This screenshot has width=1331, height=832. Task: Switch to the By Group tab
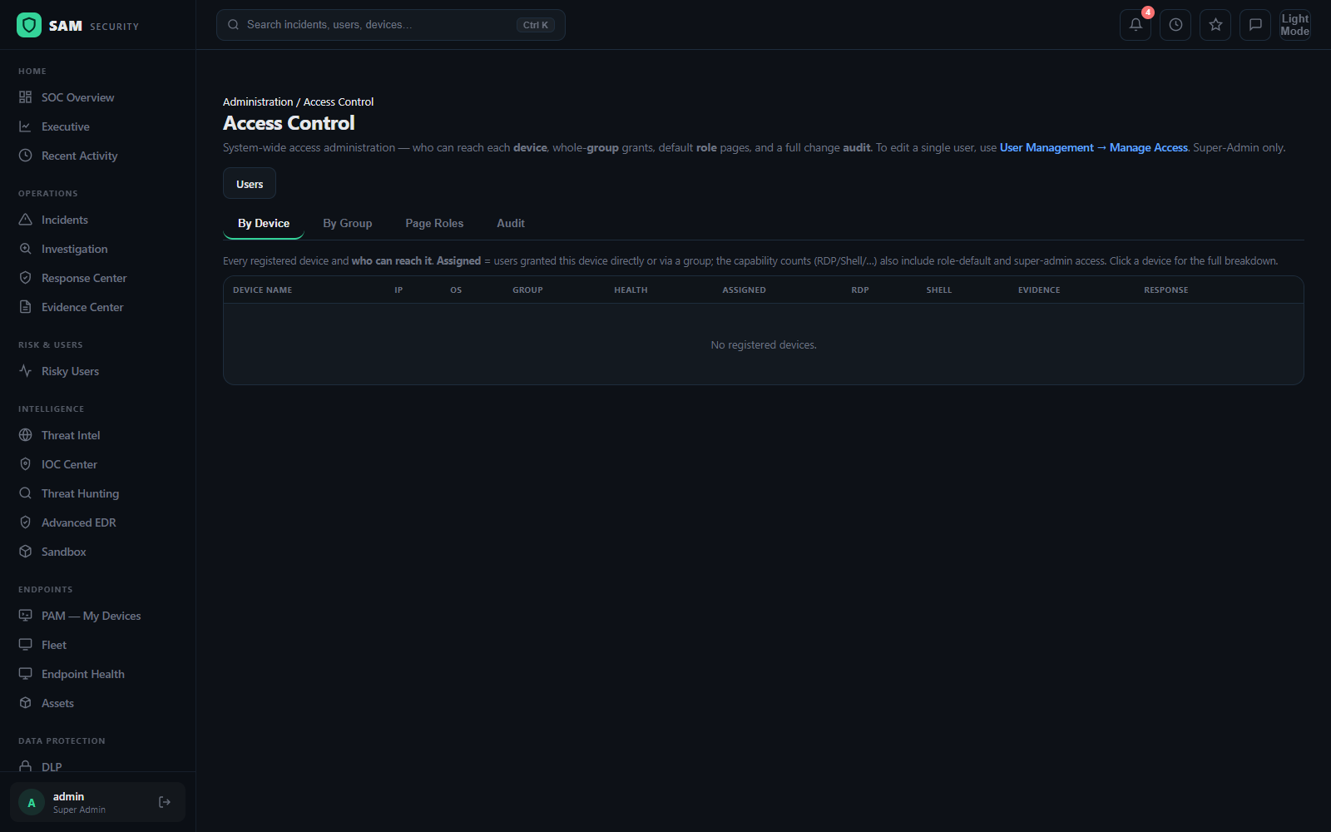coord(348,223)
